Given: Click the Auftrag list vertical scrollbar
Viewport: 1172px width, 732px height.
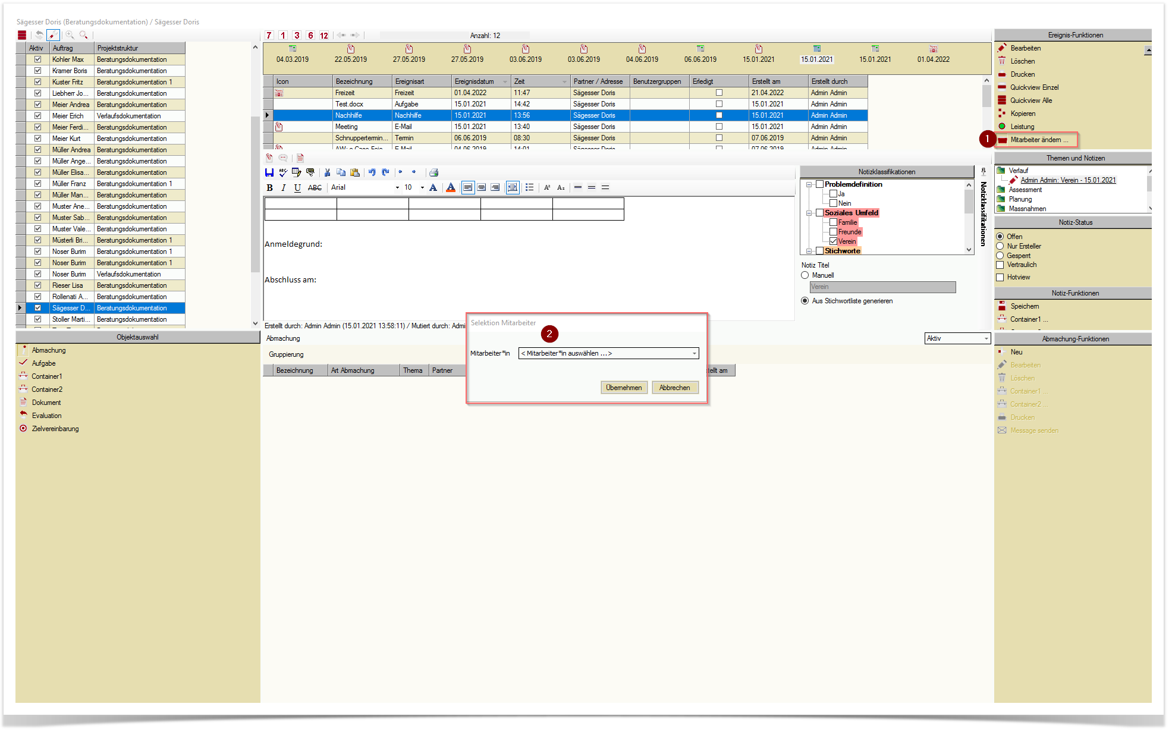Looking at the screenshot, I should click(x=256, y=184).
